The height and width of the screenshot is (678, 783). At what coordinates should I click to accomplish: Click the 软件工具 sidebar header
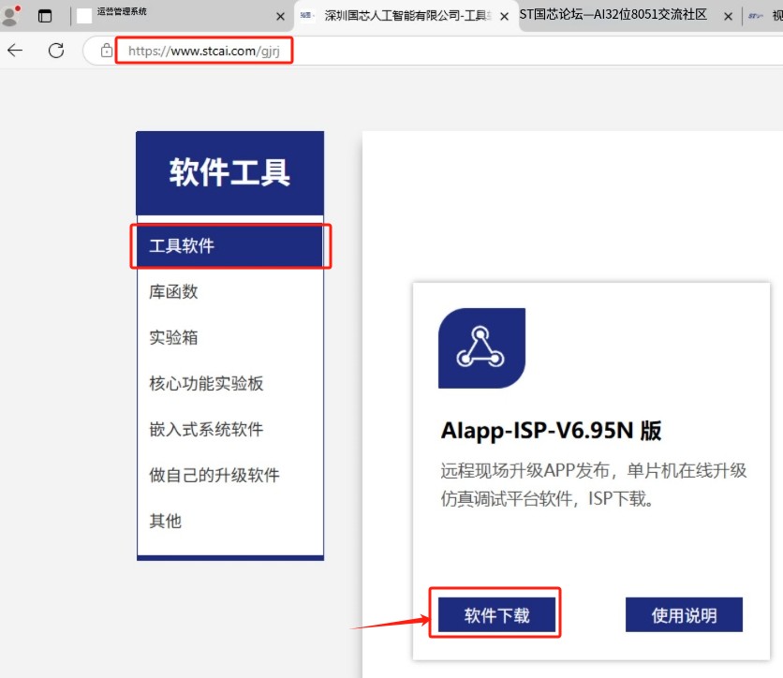(x=229, y=172)
